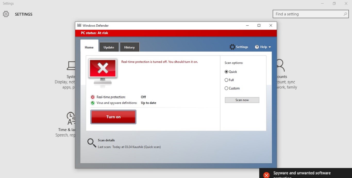352x178 pixels.
Task: Expand the Help dropdown arrow
Action: coord(270,47)
